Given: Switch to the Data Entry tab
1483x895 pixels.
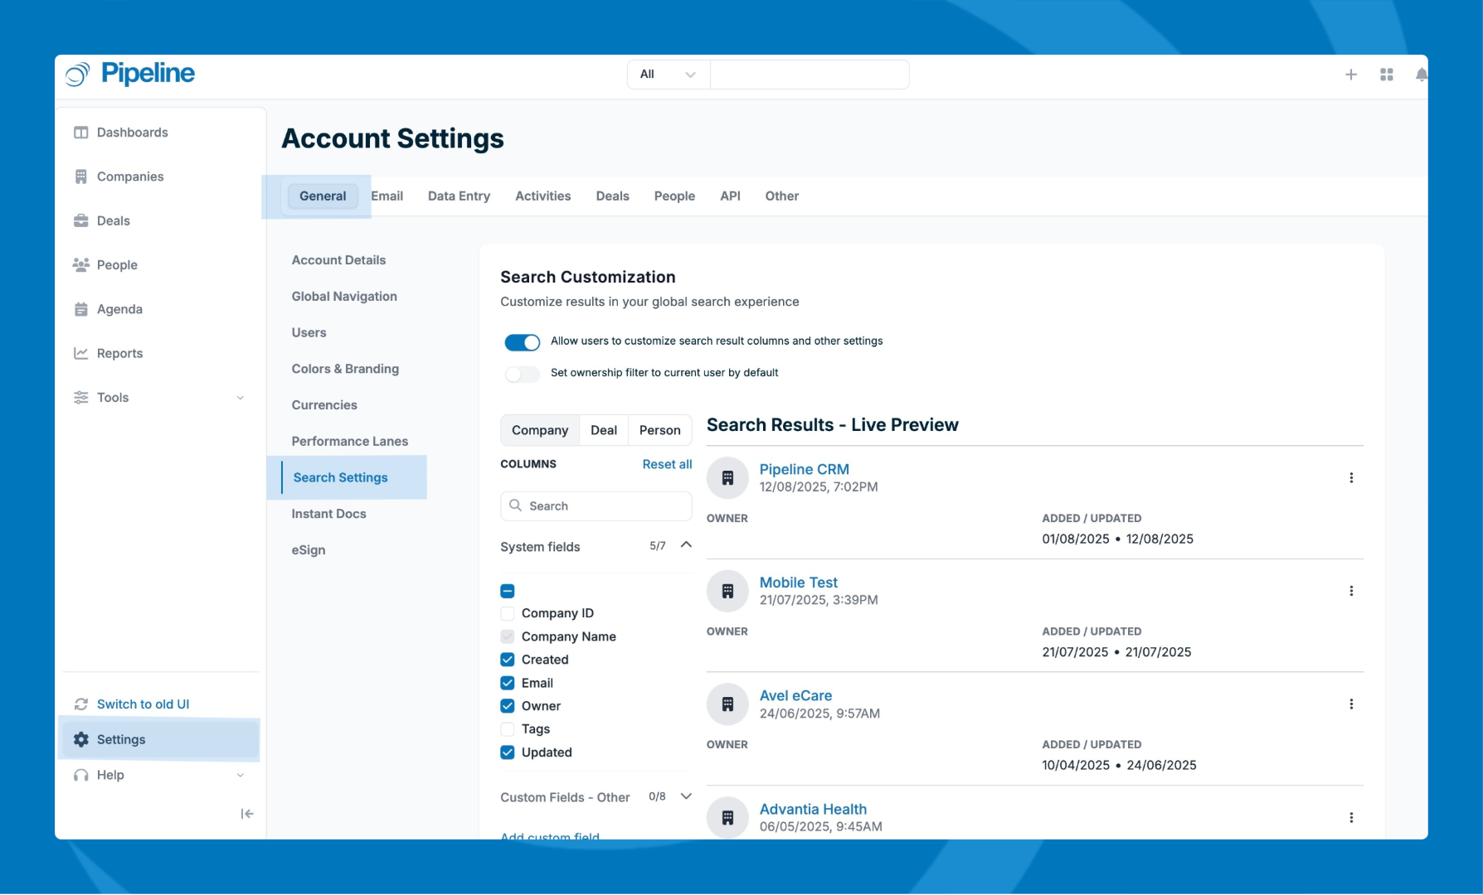Looking at the screenshot, I should pos(459,196).
